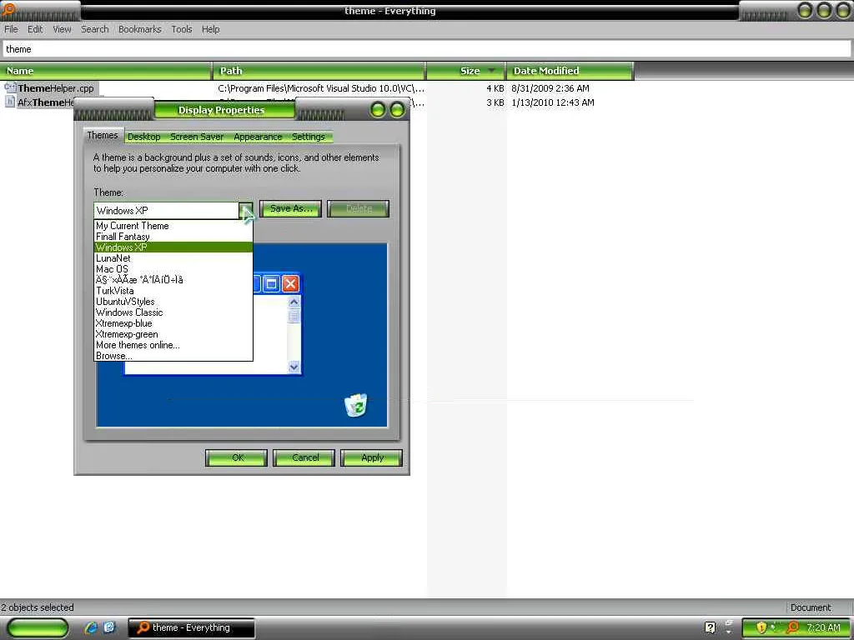
Task: Switch to the Themes tab
Action: point(103,135)
